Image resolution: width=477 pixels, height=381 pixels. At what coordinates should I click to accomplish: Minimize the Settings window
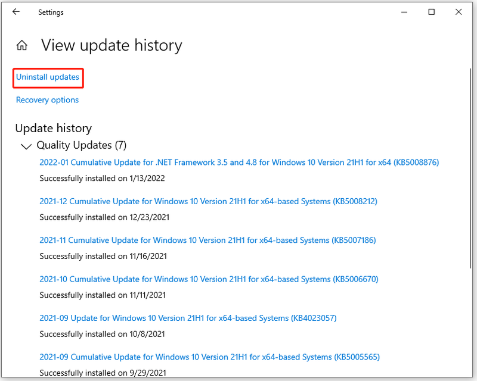pos(404,12)
